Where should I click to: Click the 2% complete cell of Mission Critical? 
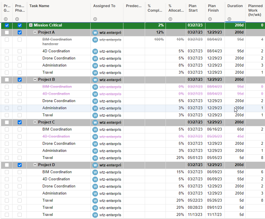[155, 25]
